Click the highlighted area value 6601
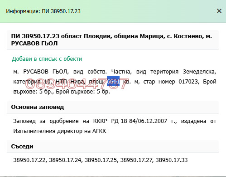Image resolution: width=226 pixels, height=177 pixels. (x=113, y=81)
